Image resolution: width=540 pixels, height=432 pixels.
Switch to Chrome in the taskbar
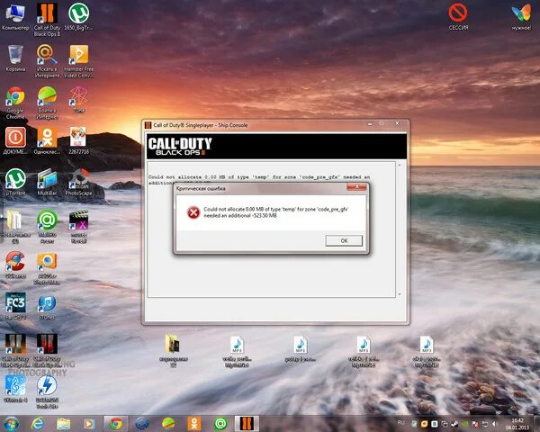click(x=116, y=424)
